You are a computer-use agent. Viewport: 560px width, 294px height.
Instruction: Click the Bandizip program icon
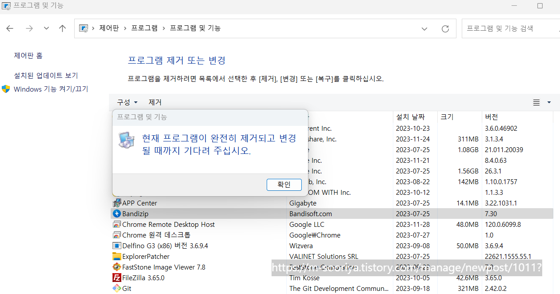tap(117, 214)
